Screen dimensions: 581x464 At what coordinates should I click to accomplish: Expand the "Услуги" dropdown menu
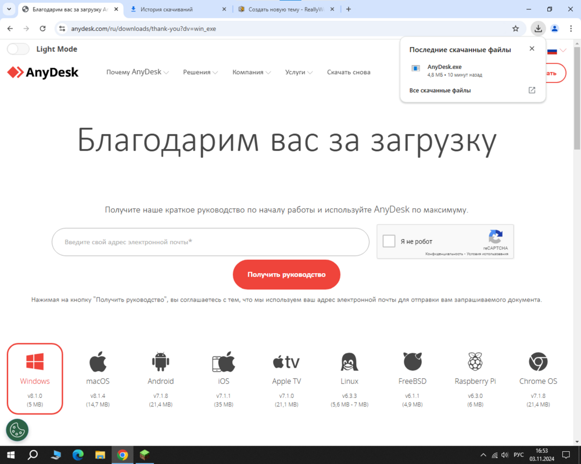pyautogui.click(x=299, y=72)
